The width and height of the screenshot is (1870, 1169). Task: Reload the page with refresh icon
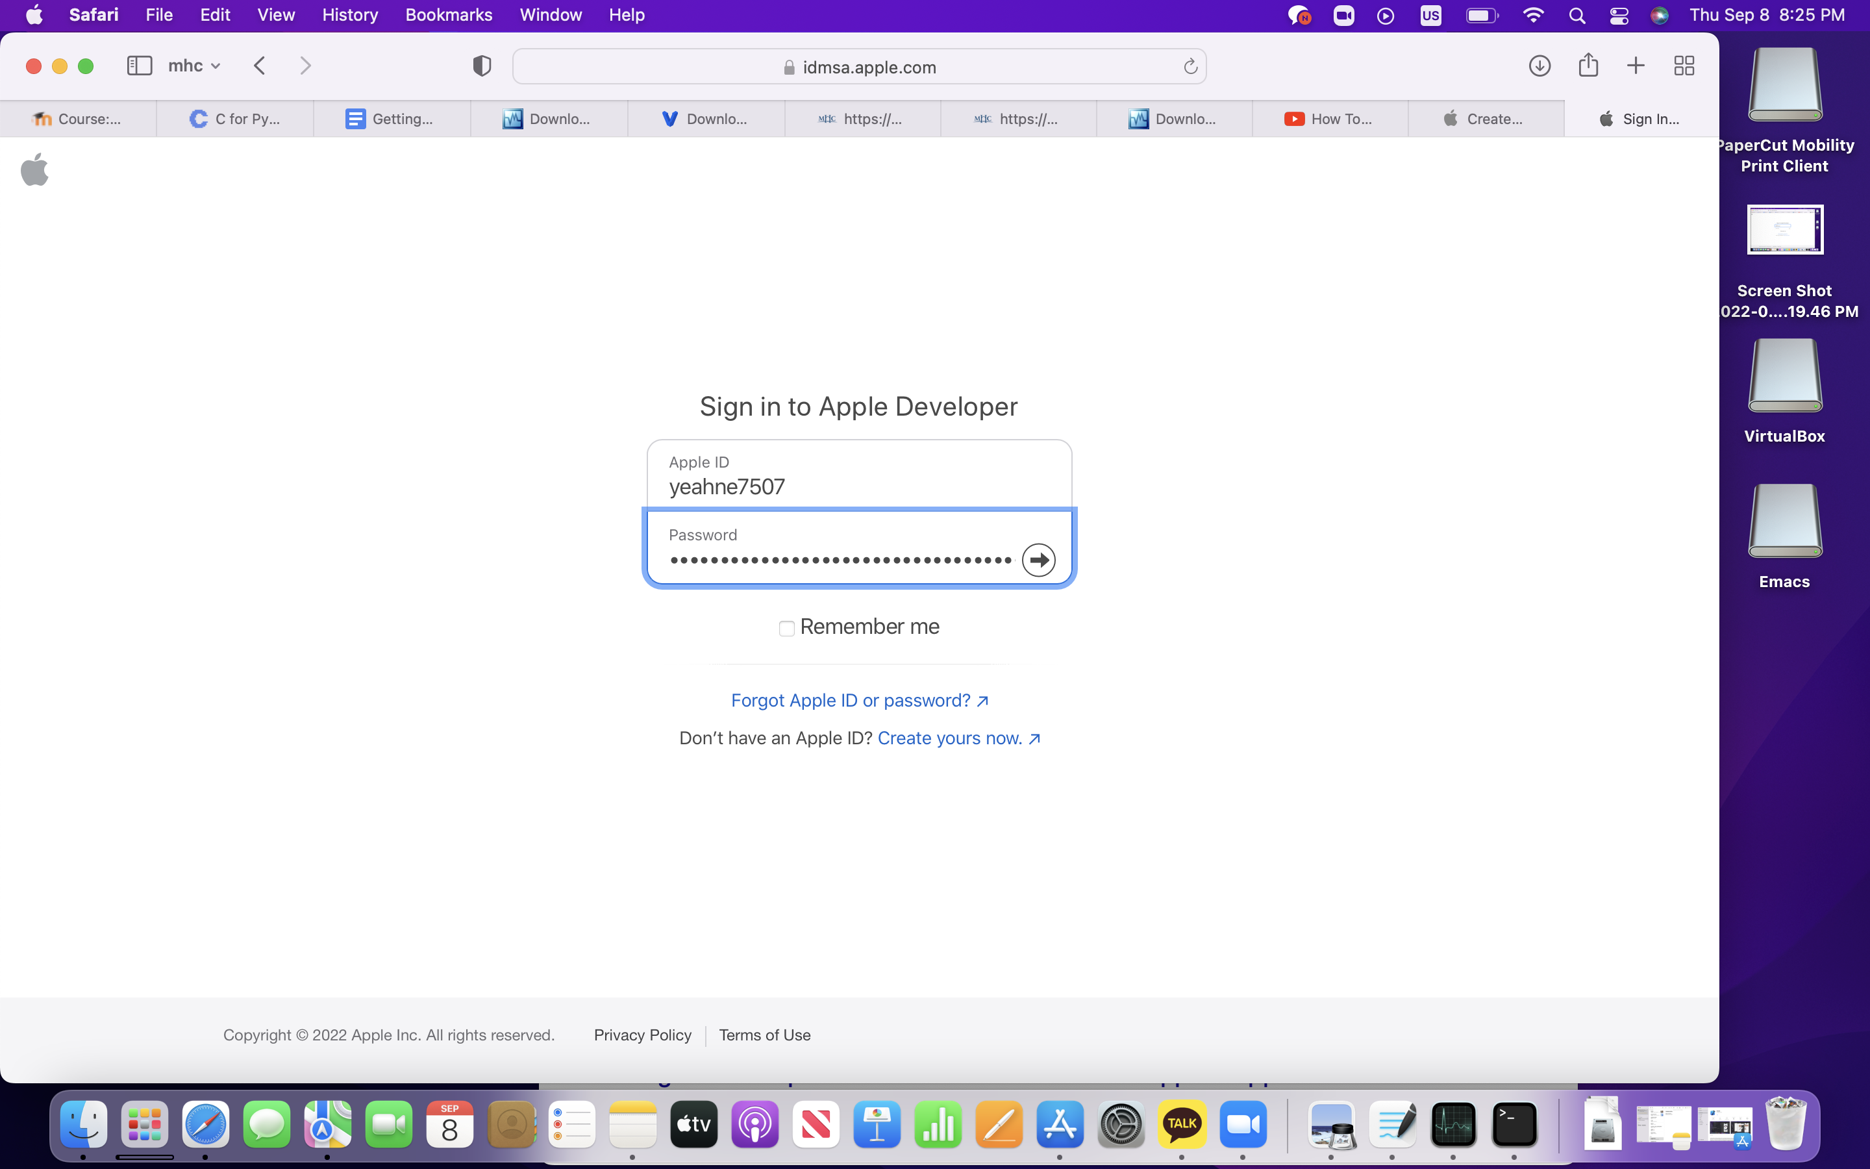pyautogui.click(x=1190, y=68)
